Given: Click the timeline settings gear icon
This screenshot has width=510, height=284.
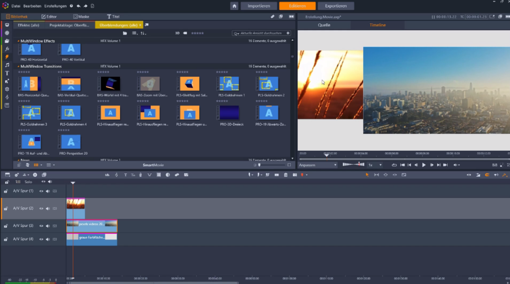Looking at the screenshot, I should [x=16, y=175].
